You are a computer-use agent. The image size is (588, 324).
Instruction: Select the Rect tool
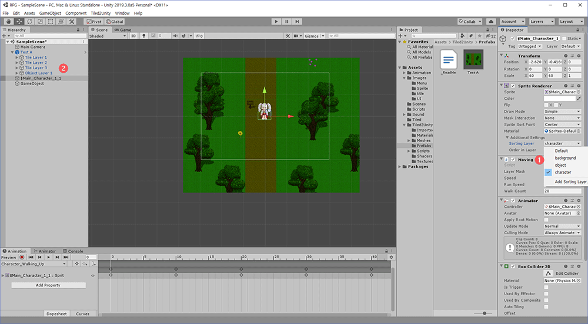point(50,22)
